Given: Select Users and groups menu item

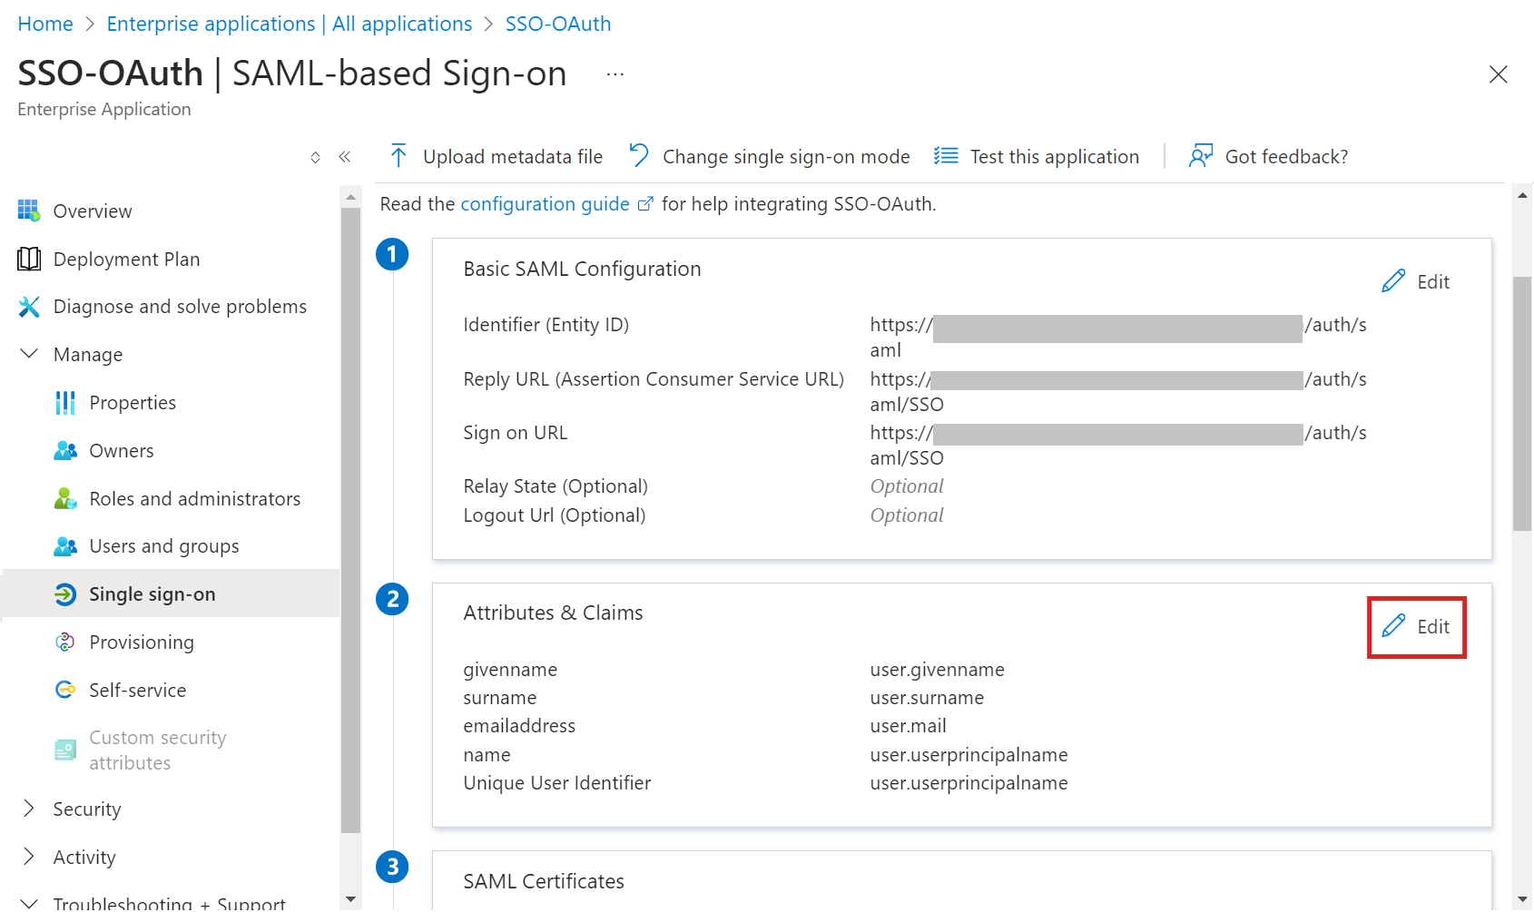Looking at the screenshot, I should click(x=163, y=546).
